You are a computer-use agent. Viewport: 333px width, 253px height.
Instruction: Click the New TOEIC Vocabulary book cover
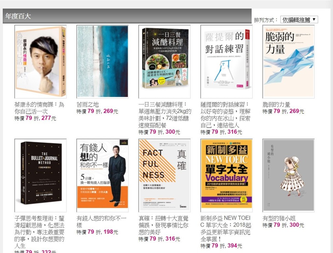[226, 175]
